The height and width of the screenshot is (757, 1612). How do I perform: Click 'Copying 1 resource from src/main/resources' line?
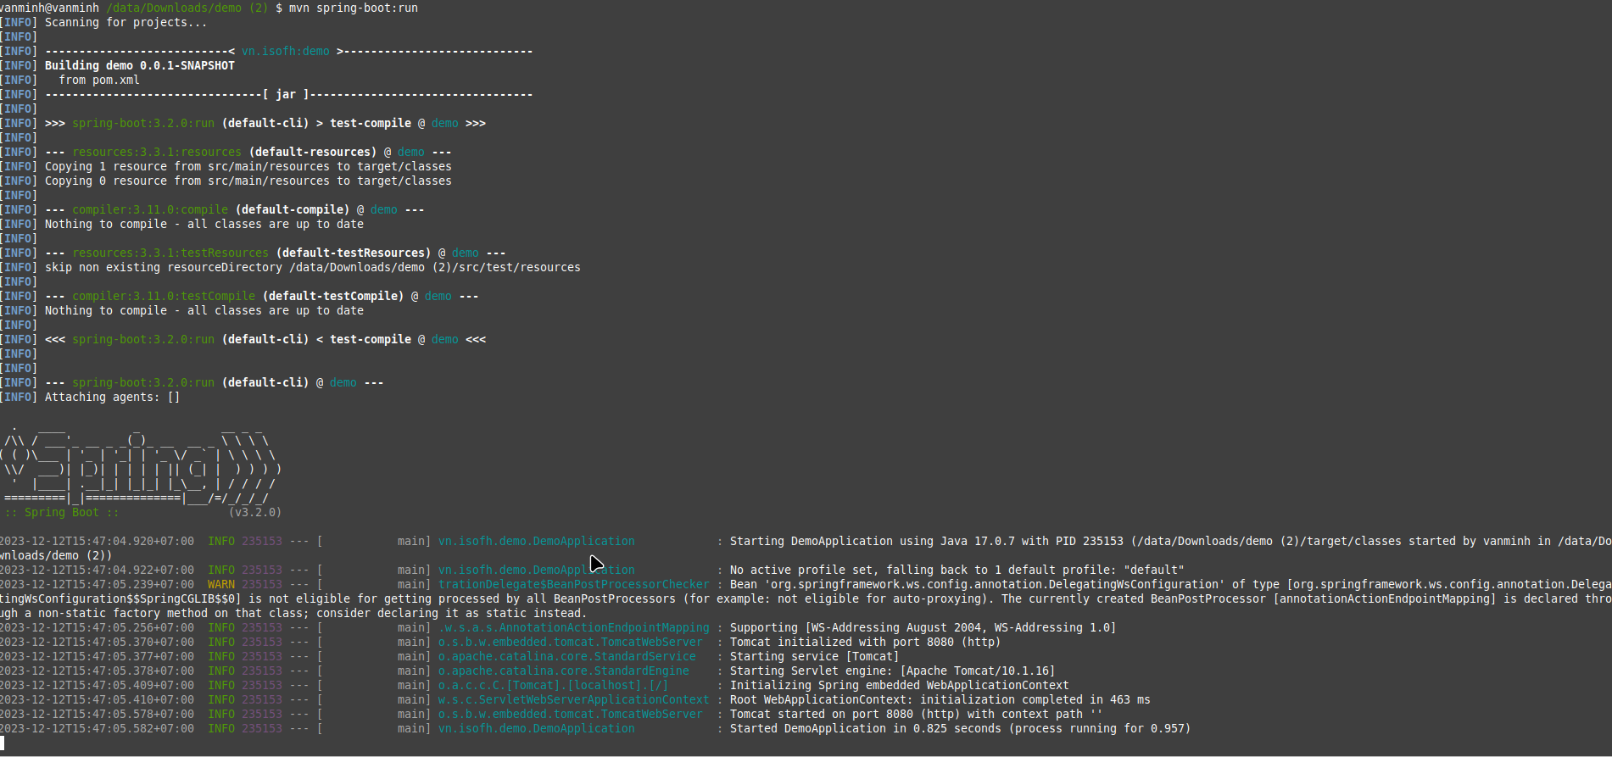(248, 166)
